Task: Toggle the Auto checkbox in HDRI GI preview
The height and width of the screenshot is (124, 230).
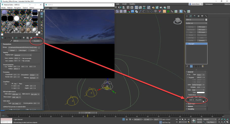Action: (45, 8)
